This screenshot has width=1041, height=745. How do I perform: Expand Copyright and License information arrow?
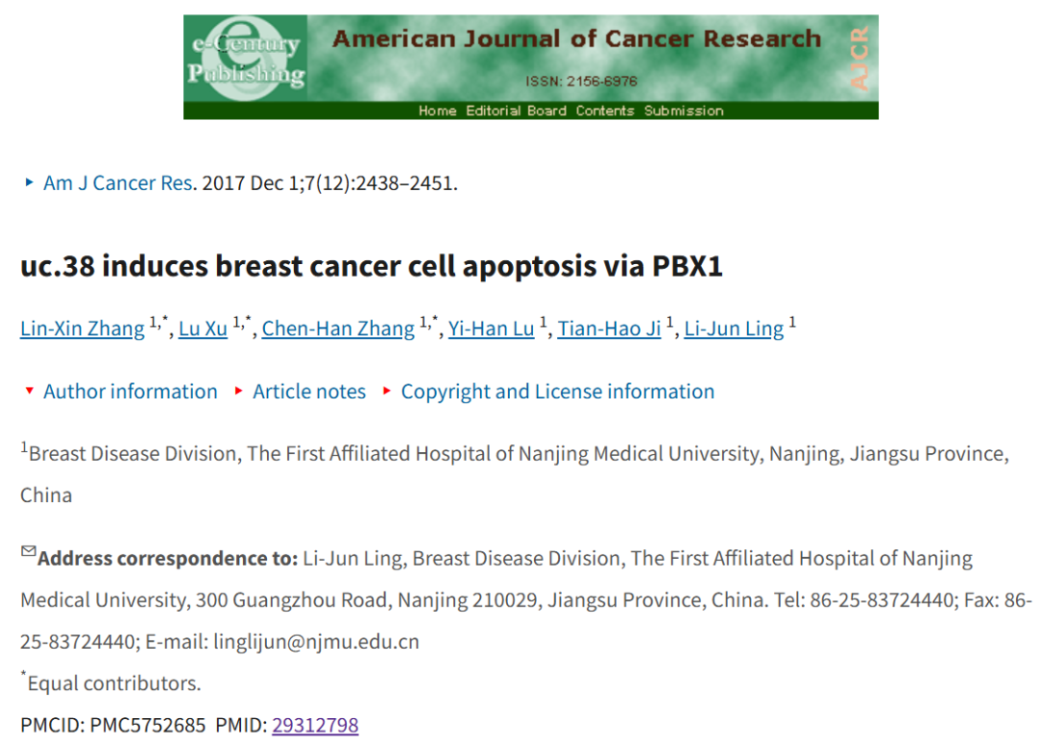pos(387,391)
